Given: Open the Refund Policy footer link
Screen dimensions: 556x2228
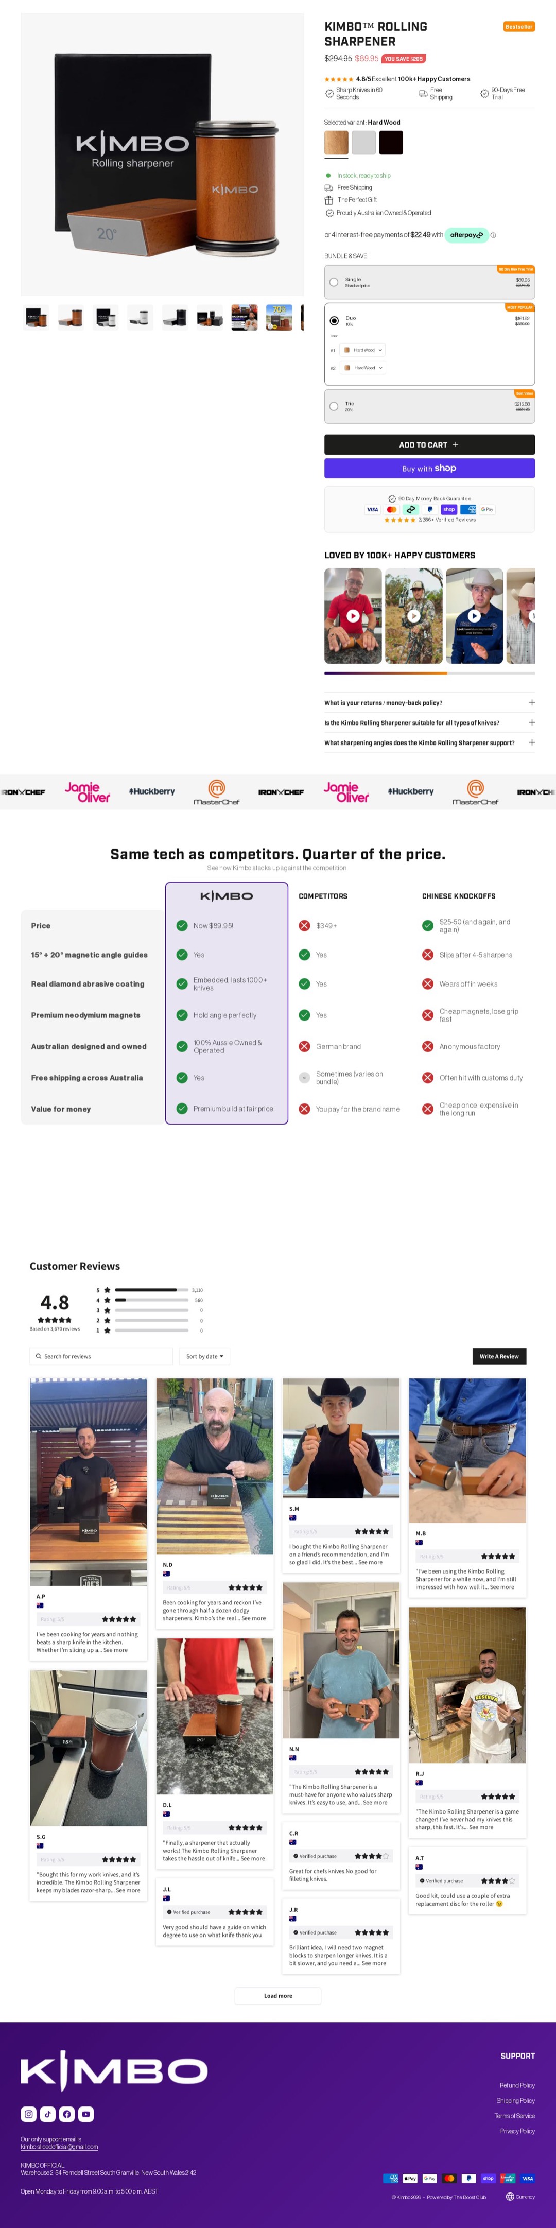Looking at the screenshot, I should click(x=517, y=2085).
